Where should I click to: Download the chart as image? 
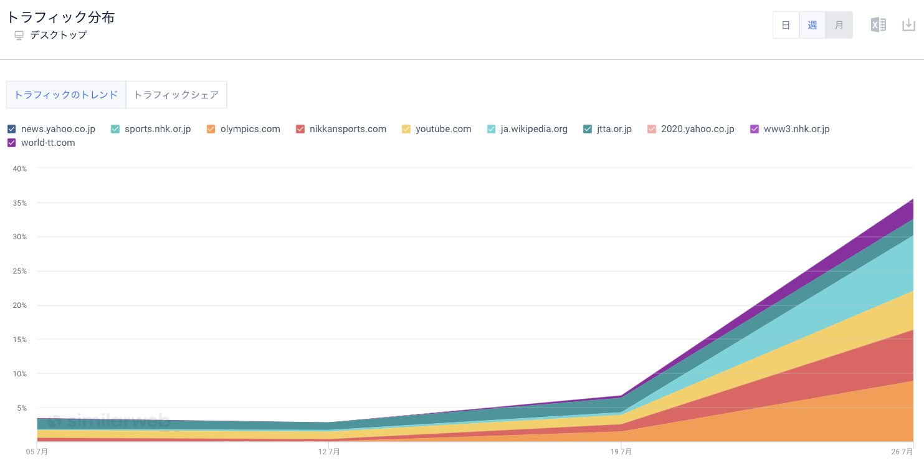908,25
